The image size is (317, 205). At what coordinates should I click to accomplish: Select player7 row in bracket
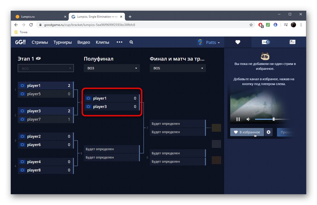pyautogui.click(x=45, y=119)
